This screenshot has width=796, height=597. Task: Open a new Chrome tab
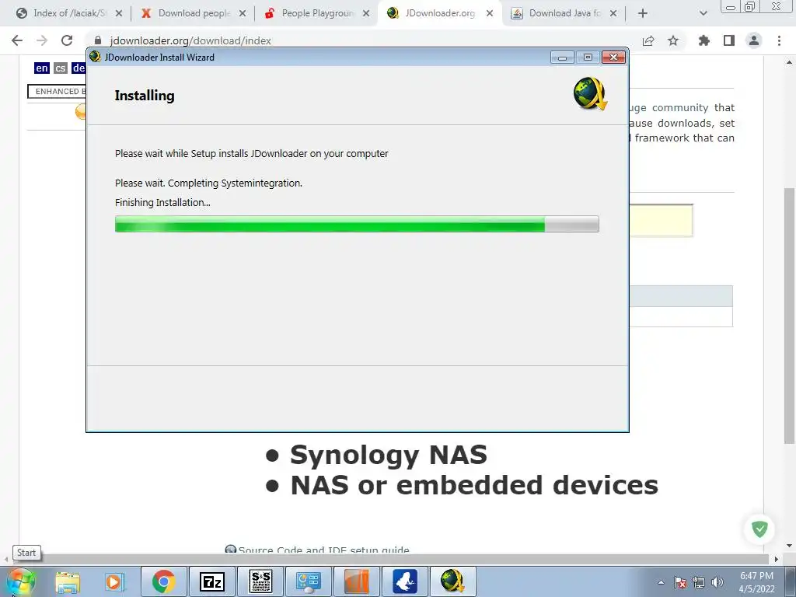point(643,13)
